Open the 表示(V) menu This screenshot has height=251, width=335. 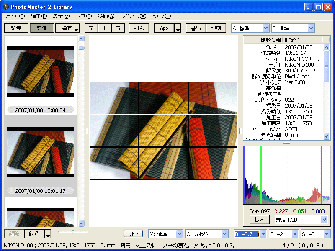click(61, 16)
